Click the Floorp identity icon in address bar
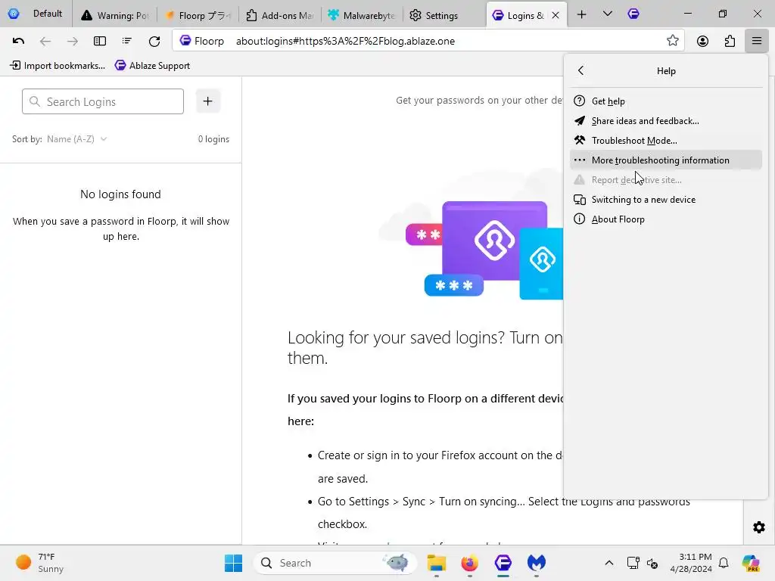This screenshot has width=775, height=581. [185, 41]
